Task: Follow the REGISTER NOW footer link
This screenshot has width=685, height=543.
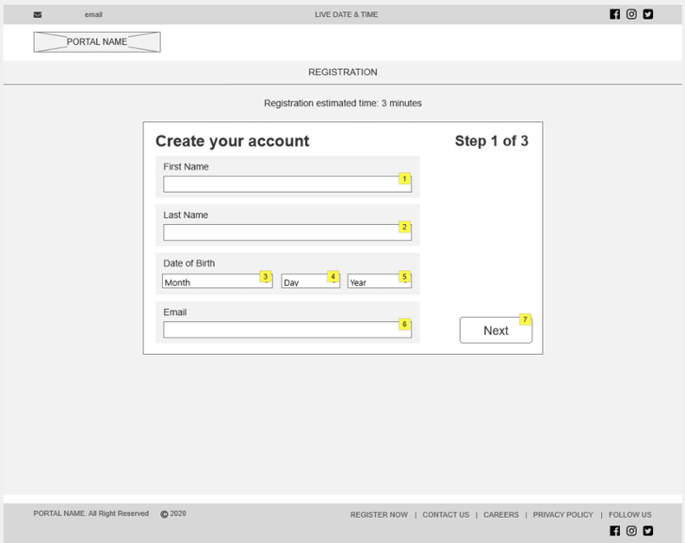Action: [x=379, y=515]
